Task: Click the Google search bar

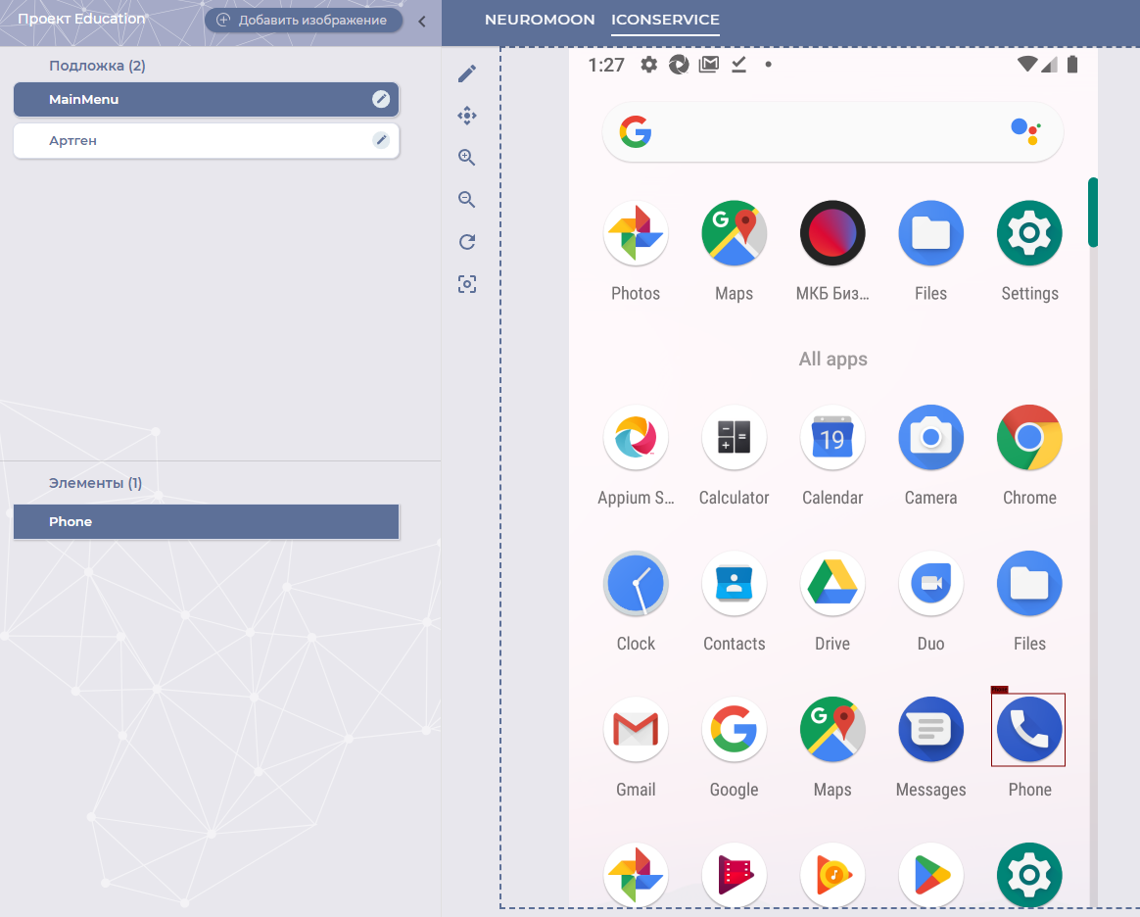Action: click(x=832, y=132)
